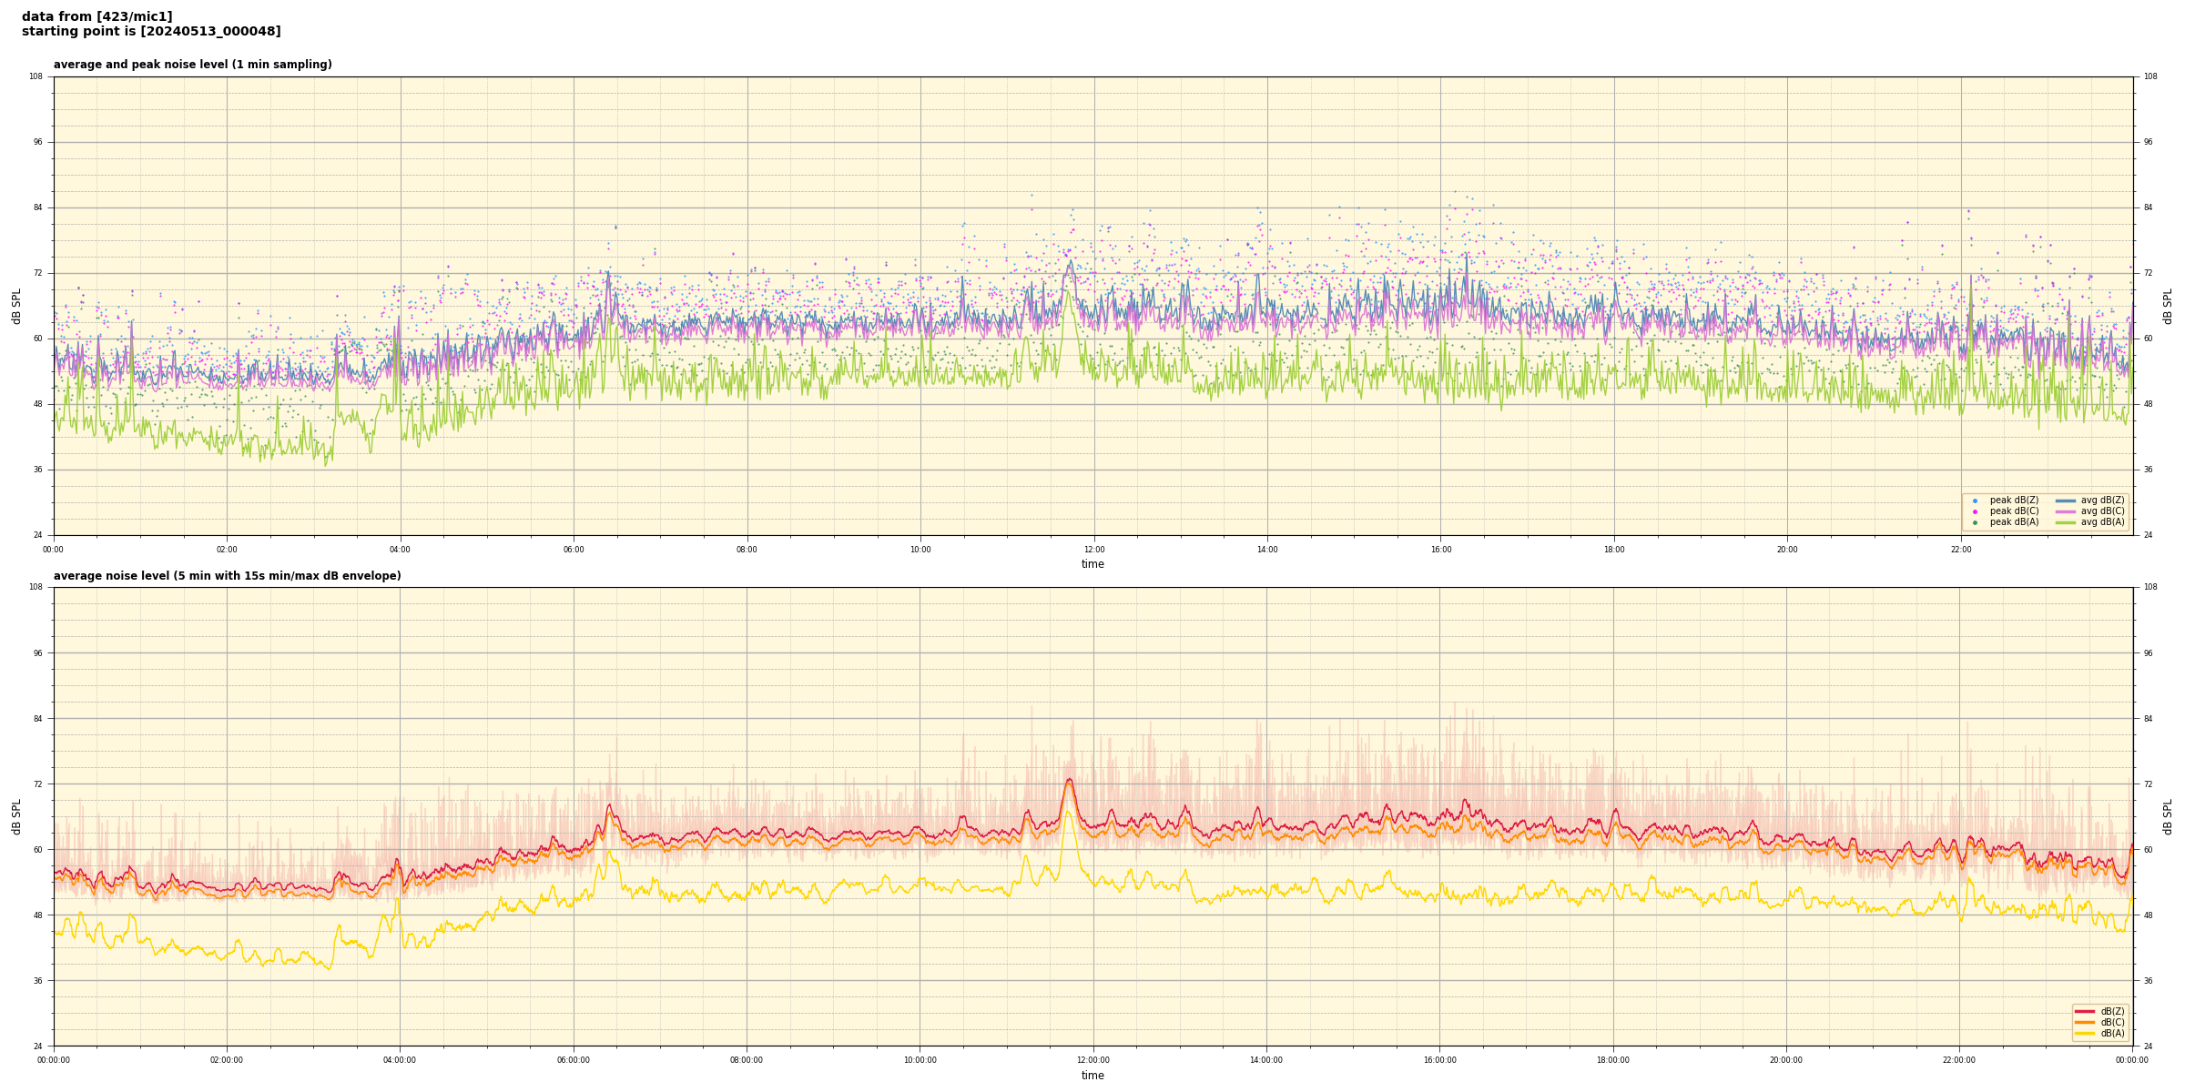
Task: Select avg dB(C) legend line in top chart
Action: point(2065,511)
